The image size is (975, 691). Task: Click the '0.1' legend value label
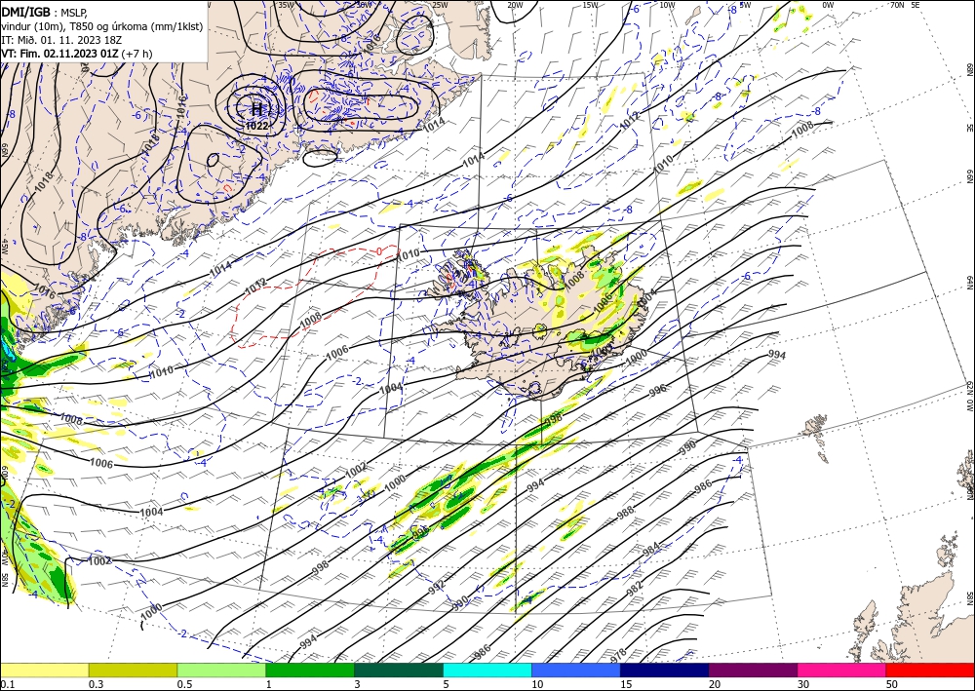[x=7, y=684]
